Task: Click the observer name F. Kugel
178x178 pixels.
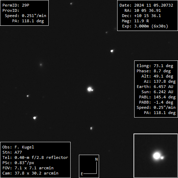Action: 24,147
